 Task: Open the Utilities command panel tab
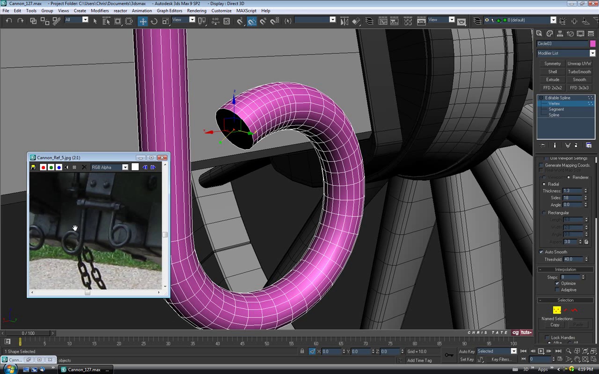click(591, 34)
